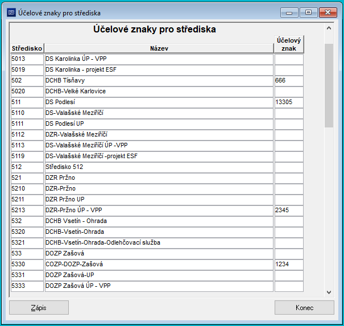Image resolution: width=344 pixels, height=326 pixels.
Task: Click středisko code 5331
Action: (27, 275)
